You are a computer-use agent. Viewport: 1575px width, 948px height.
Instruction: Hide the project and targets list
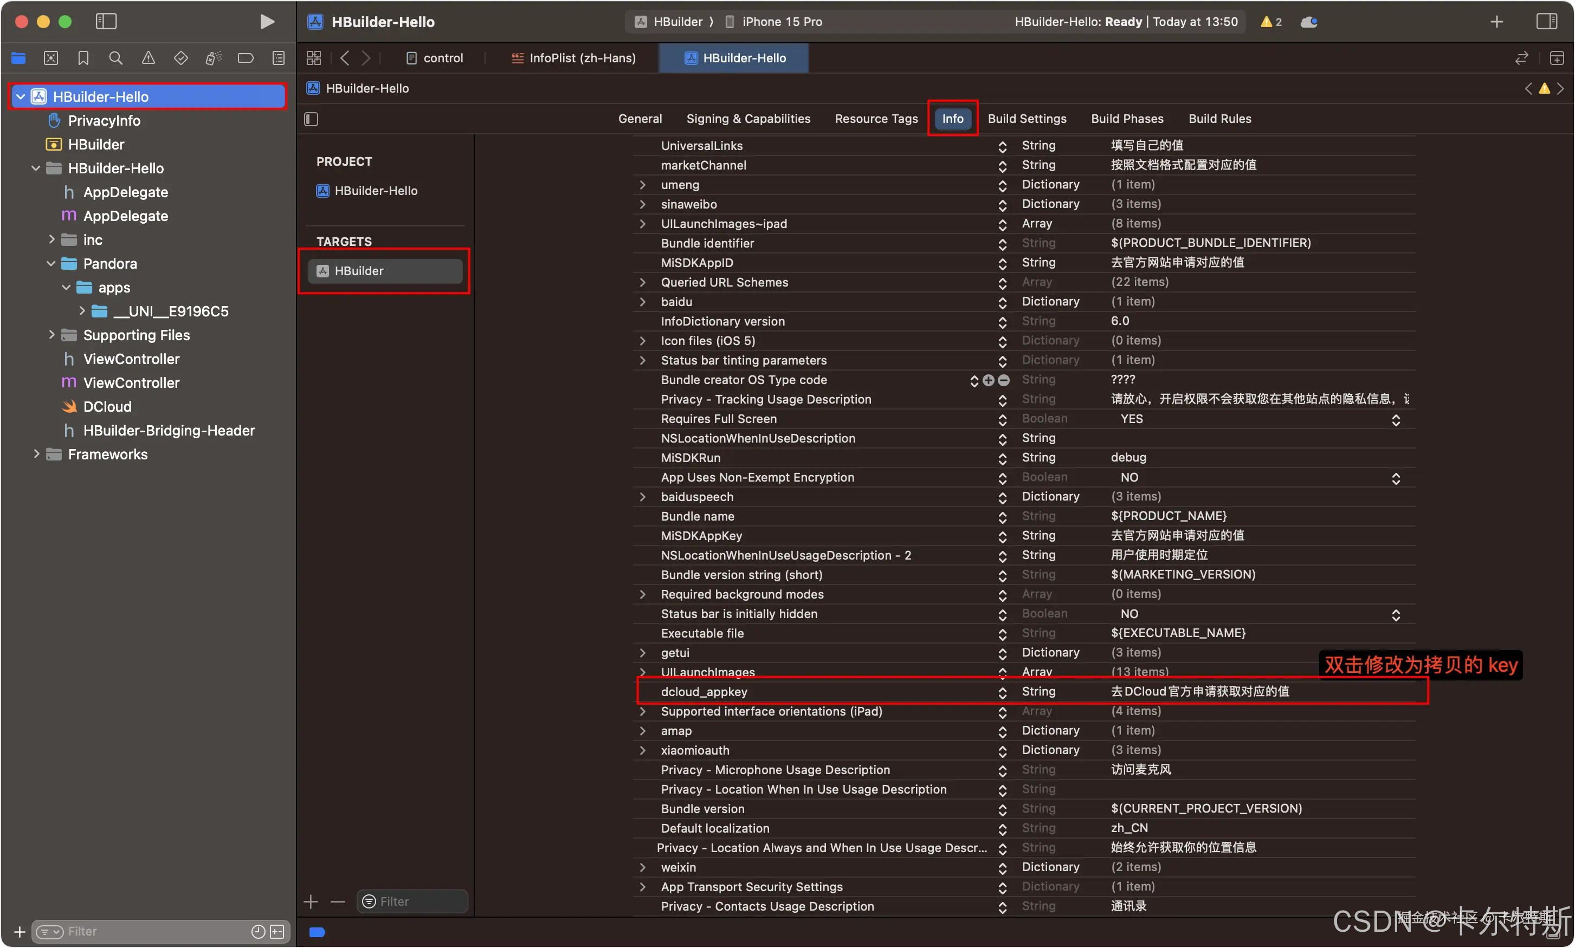(x=311, y=119)
